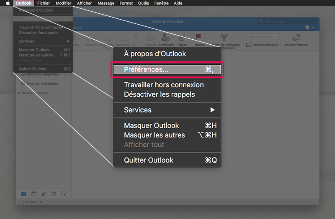Click the meeting reply icon beside Transférer
Viewport: 335px width, 219px height.
coord(135,37)
